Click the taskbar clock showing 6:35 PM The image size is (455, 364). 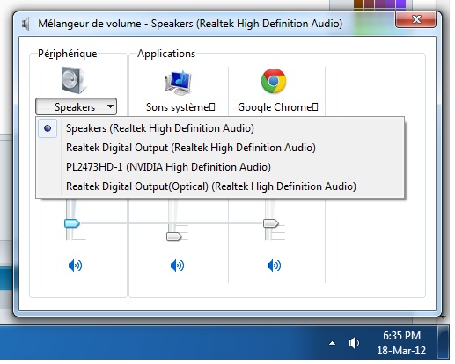click(401, 343)
